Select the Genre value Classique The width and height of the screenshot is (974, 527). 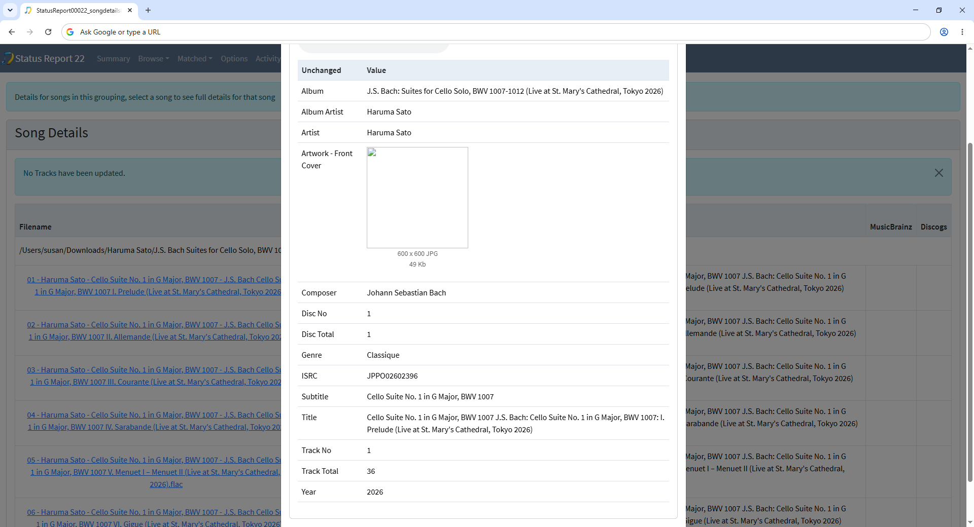click(383, 355)
